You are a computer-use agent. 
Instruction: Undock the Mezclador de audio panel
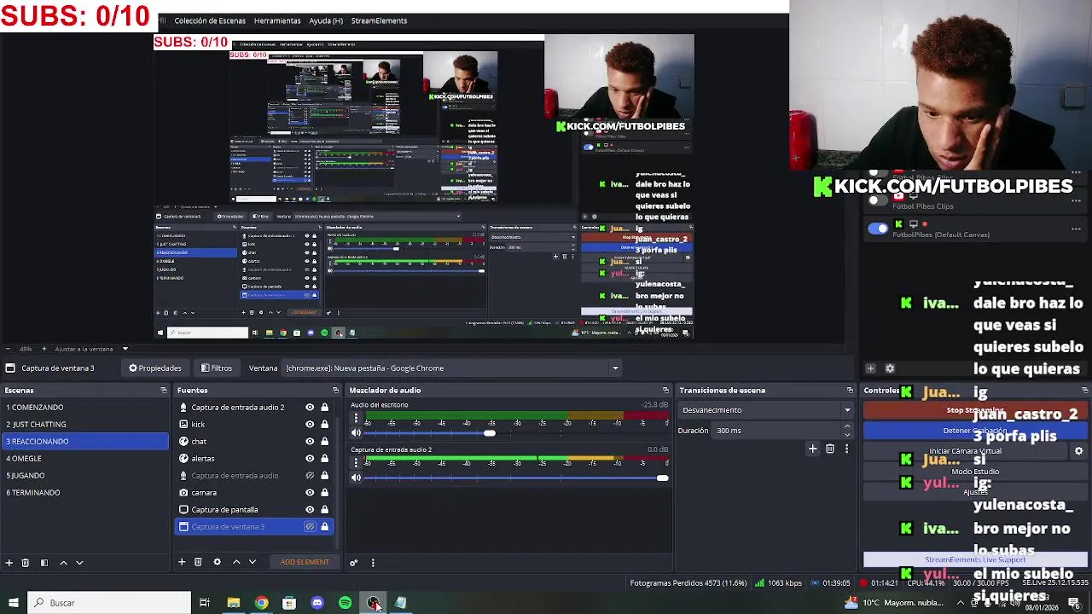click(x=665, y=391)
